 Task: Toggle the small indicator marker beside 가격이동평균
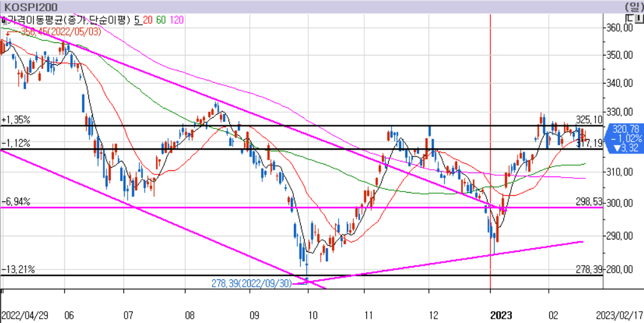tap(3, 20)
